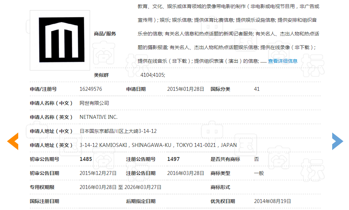
Task: Select trademark type value 一般
Action: pyautogui.click(x=259, y=173)
